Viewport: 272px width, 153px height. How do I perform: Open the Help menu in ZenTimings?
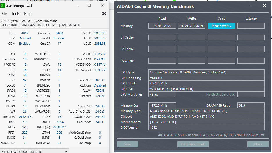pyautogui.click(x=28, y=14)
